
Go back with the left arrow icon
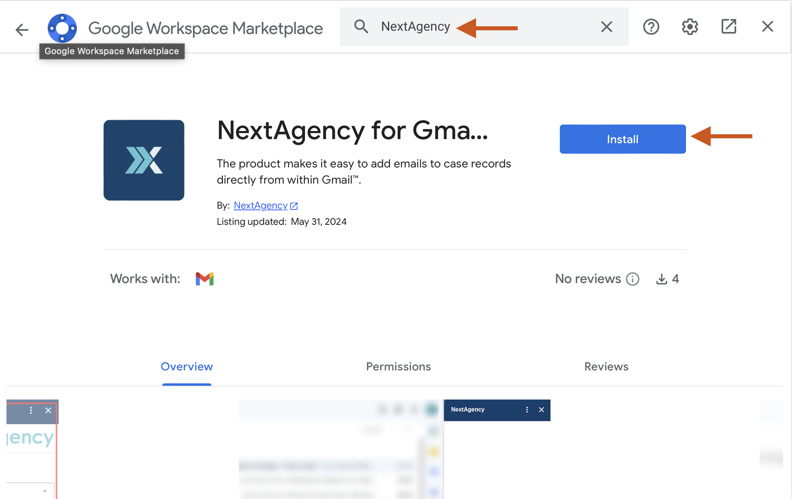[22, 29]
